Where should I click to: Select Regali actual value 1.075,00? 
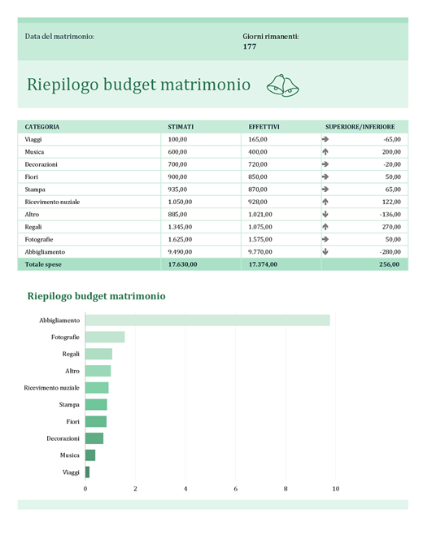pyautogui.click(x=260, y=227)
